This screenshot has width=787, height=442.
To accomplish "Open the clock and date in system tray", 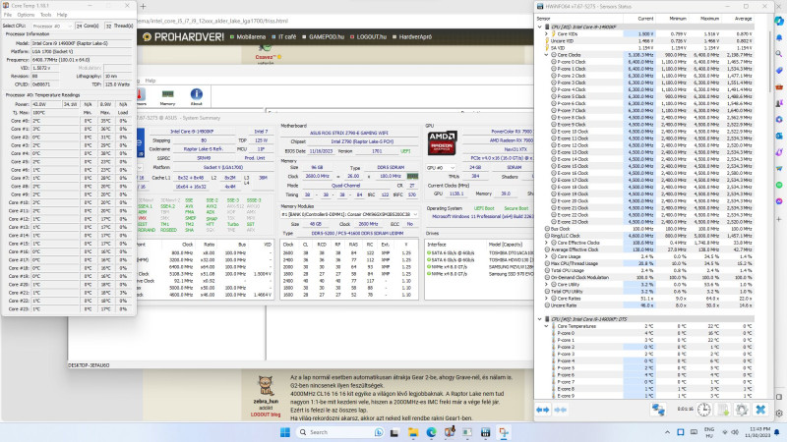I will [758, 432].
